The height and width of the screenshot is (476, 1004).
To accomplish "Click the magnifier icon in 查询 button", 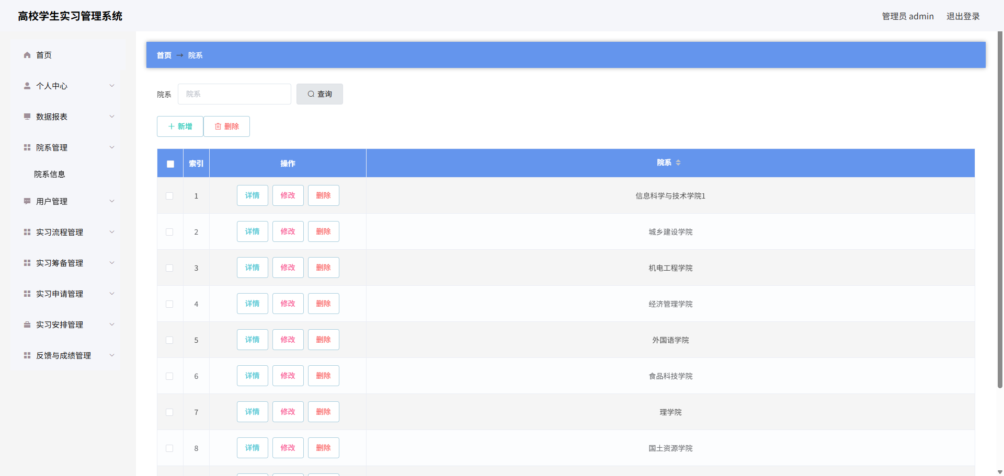I will [x=311, y=94].
